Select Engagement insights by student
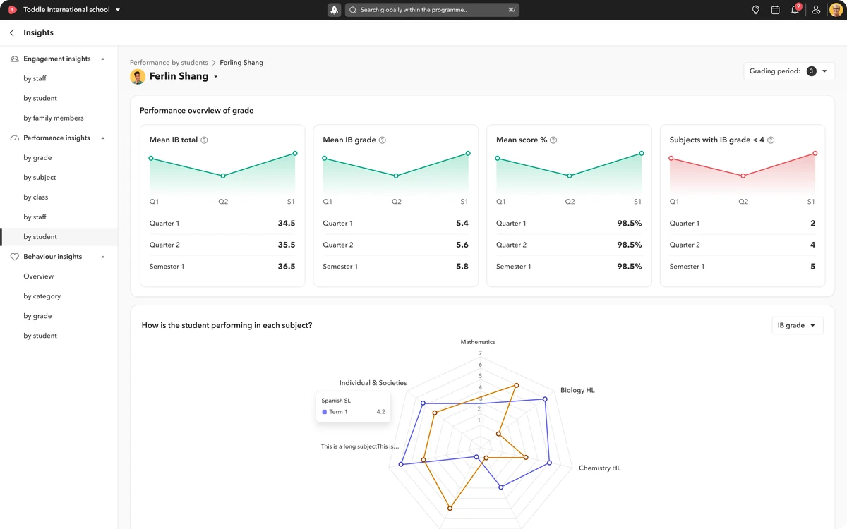 40,98
